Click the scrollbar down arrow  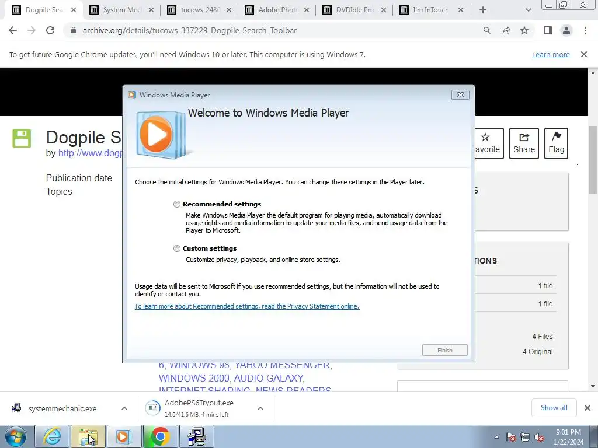tap(593, 386)
